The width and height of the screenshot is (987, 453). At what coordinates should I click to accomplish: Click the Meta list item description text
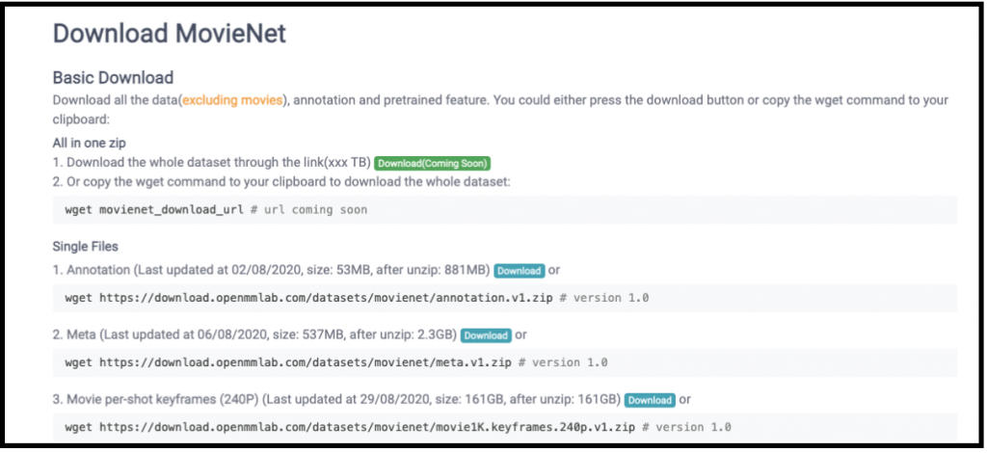254,335
